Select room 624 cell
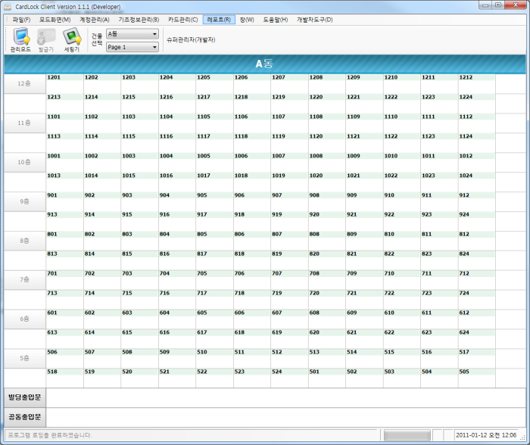Image resolution: width=530 pixels, height=445 pixels. 476,338
